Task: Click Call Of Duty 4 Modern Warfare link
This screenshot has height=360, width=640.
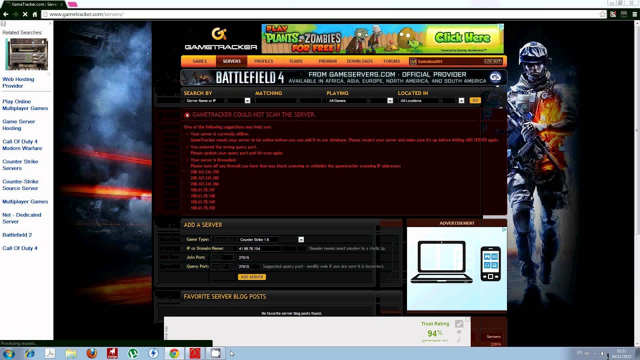Action: 22,144
